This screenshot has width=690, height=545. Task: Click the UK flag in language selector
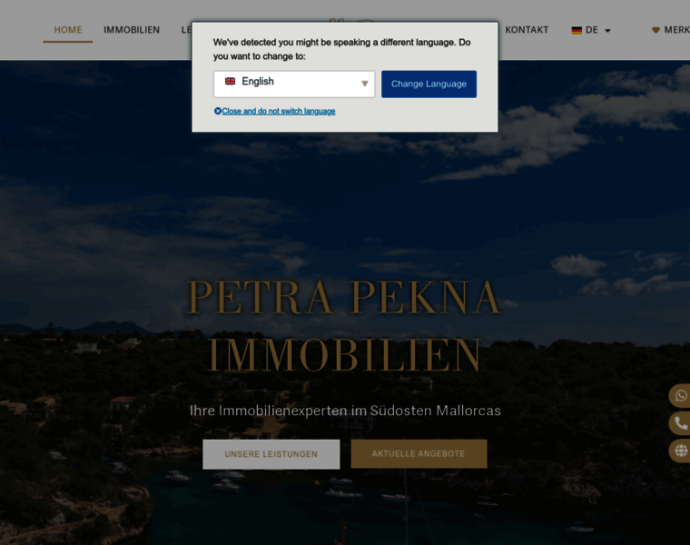pyautogui.click(x=230, y=81)
